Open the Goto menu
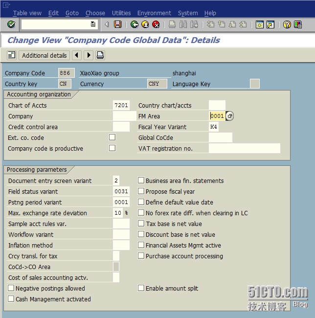Viewport: 315px width, 318px height. click(x=72, y=13)
